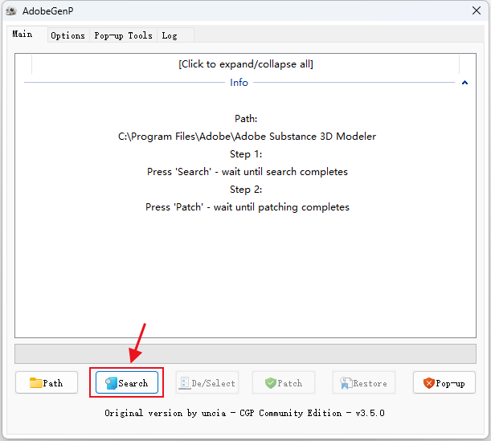Click the 'Press Patch' instruction line
The width and height of the screenshot is (491, 441).
click(x=248, y=207)
